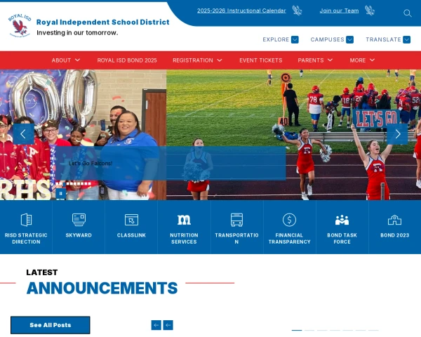This screenshot has width=421, height=337.
Task: Open the More menu label
Action: 358,60
